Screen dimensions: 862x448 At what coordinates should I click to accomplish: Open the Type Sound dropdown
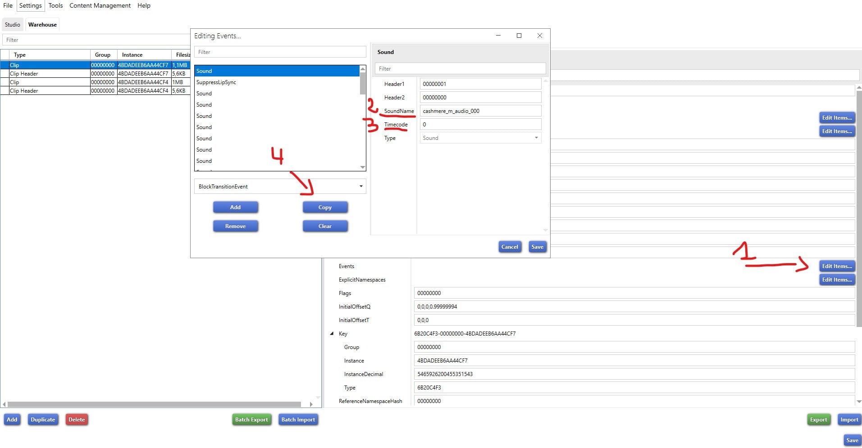(x=480, y=138)
